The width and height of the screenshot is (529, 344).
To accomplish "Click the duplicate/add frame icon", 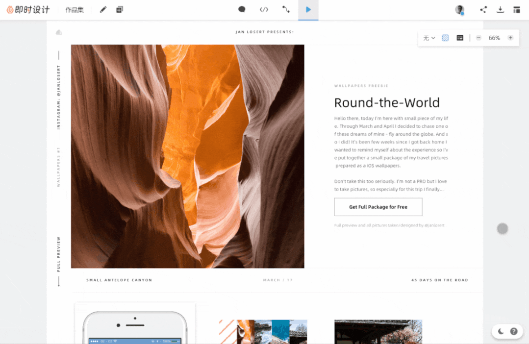I will point(120,9).
